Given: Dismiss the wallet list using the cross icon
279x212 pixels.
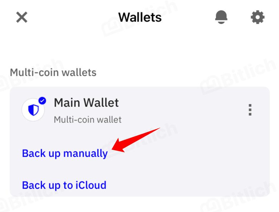Looking at the screenshot, I should (x=22, y=17).
